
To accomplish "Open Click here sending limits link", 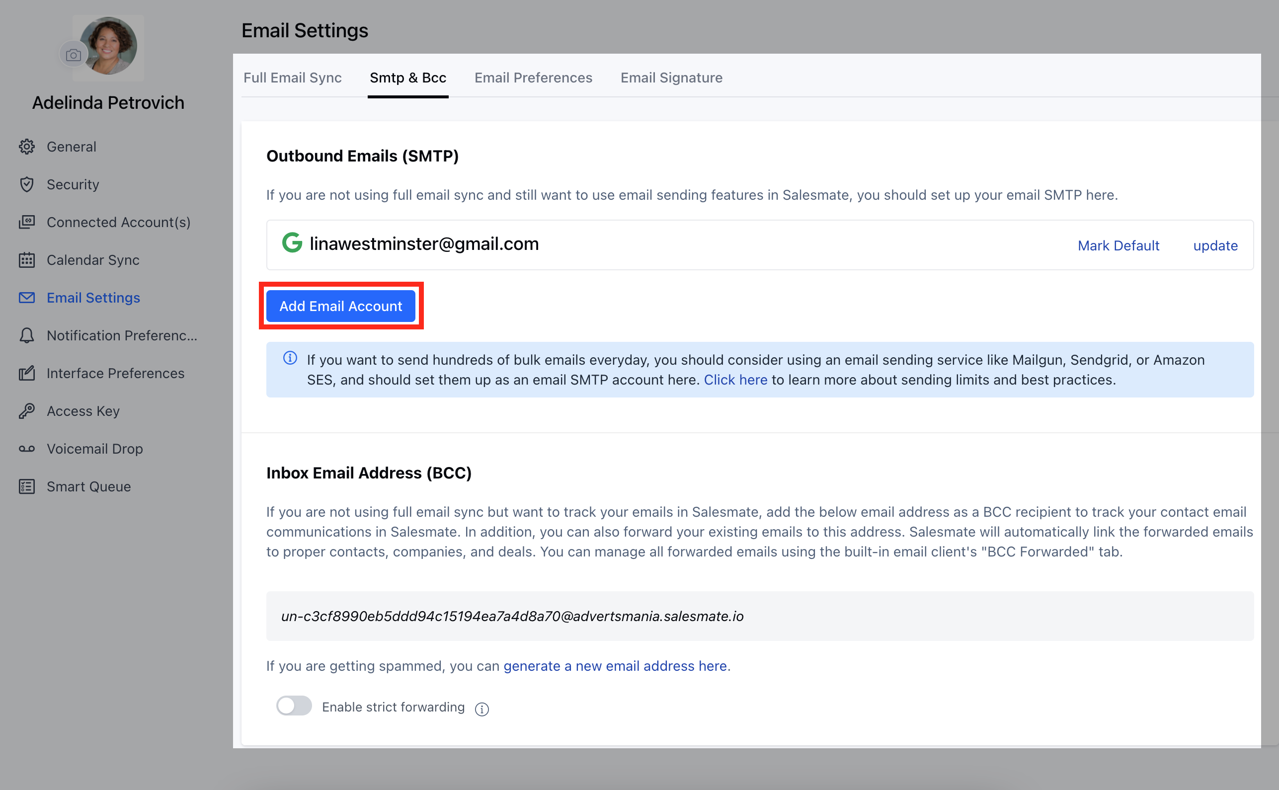I will point(735,380).
